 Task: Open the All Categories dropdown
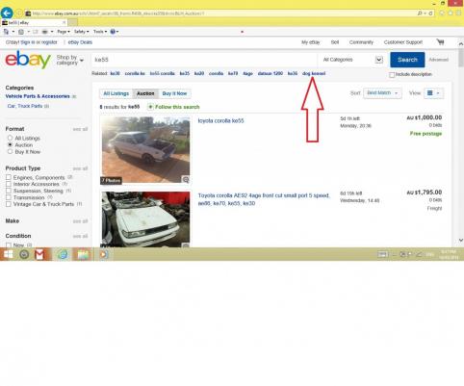click(352, 60)
